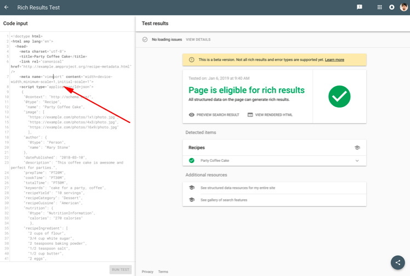Click the code line with "recipeIngredient"
This screenshot has height=276, width=410.
click(45, 228)
